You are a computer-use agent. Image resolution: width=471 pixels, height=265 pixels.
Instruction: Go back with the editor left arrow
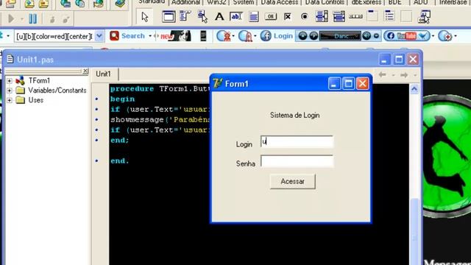pos(382,75)
